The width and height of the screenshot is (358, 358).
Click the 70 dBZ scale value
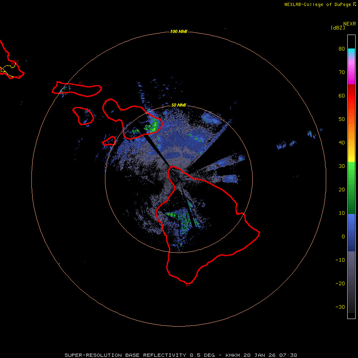click(x=342, y=72)
